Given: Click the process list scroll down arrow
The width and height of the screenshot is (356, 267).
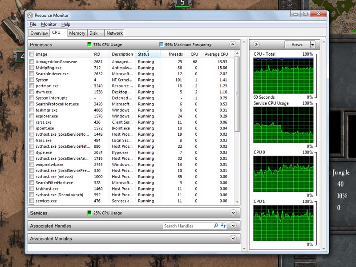Looking at the screenshot, I should click(237, 202).
